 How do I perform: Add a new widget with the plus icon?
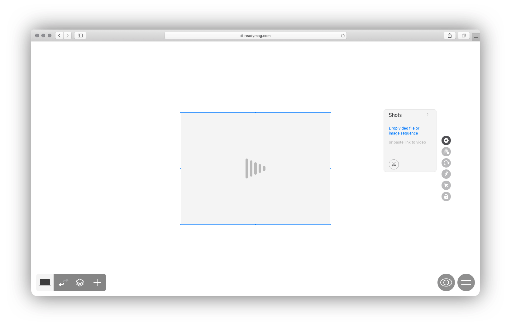click(97, 282)
